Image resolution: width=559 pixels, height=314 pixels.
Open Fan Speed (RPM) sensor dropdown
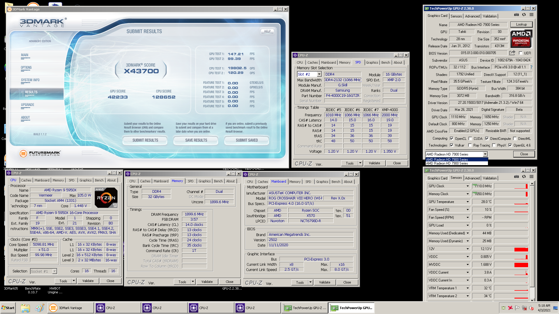pos(468,217)
